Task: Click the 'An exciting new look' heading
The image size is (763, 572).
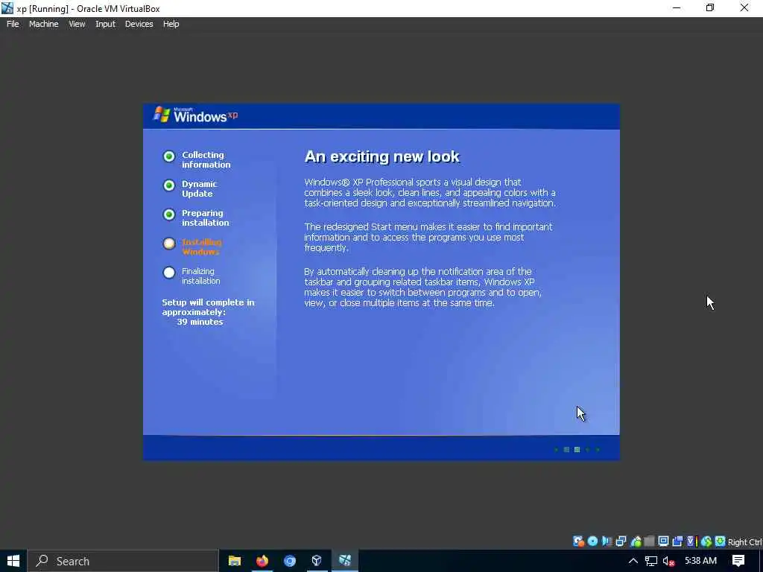Action: (382, 156)
